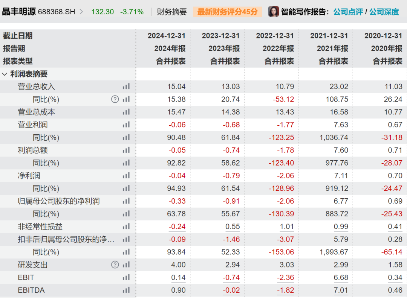Open chart icon for 营业利润 row
Image resolution: width=407 pixels, height=298 pixels.
(x=126, y=125)
